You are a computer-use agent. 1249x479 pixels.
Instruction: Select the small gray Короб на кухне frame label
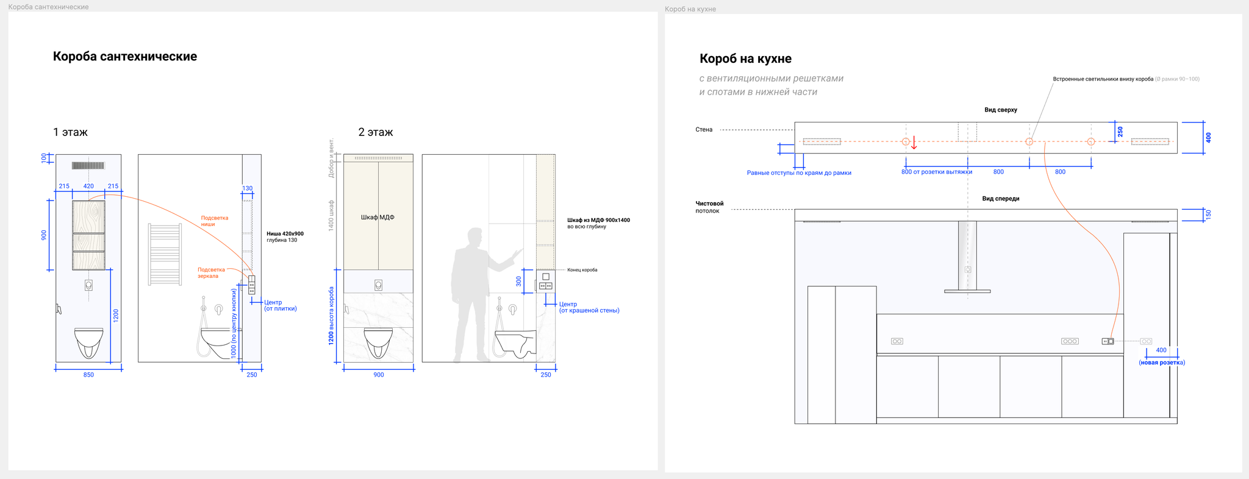690,9
